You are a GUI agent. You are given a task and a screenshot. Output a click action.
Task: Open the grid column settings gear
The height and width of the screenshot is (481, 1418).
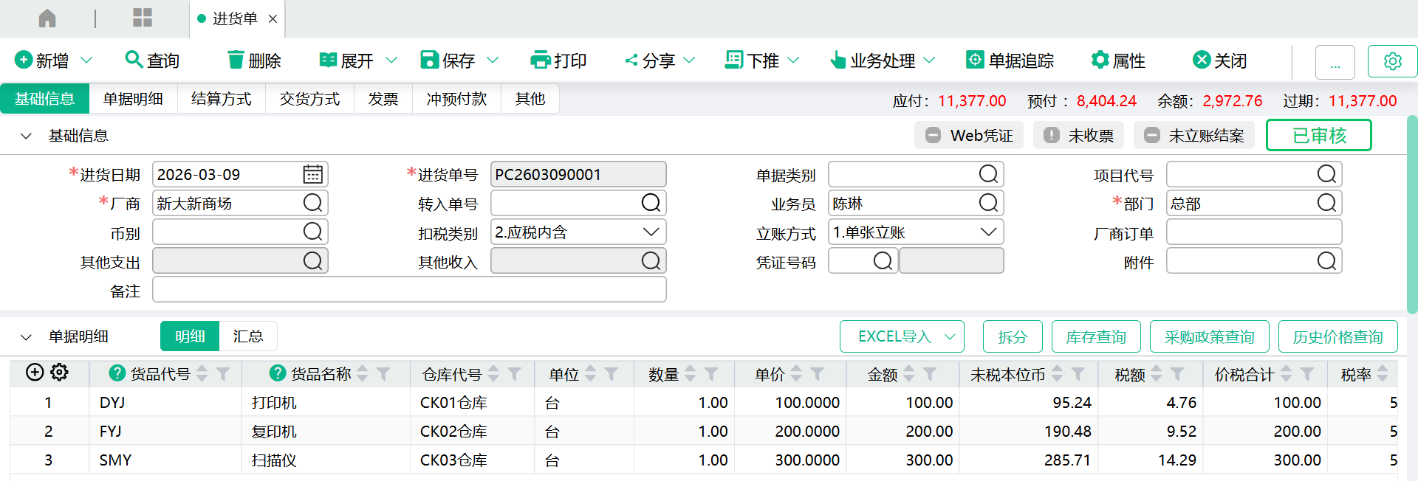[x=60, y=373]
